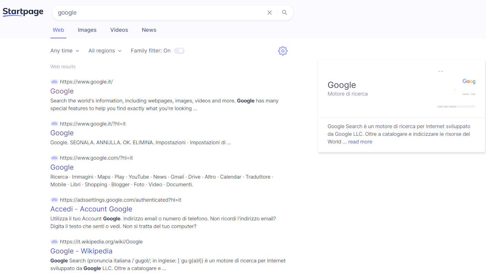486x273 pixels.
Task: Switch to the News tab
Action: pos(149,30)
